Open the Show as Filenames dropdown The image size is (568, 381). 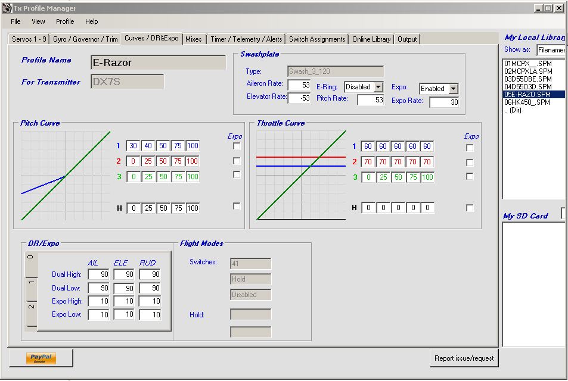pos(551,50)
